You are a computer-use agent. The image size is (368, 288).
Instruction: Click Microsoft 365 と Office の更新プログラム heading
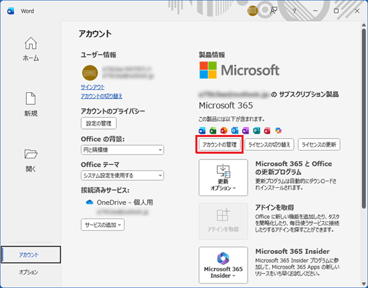pos(293,168)
